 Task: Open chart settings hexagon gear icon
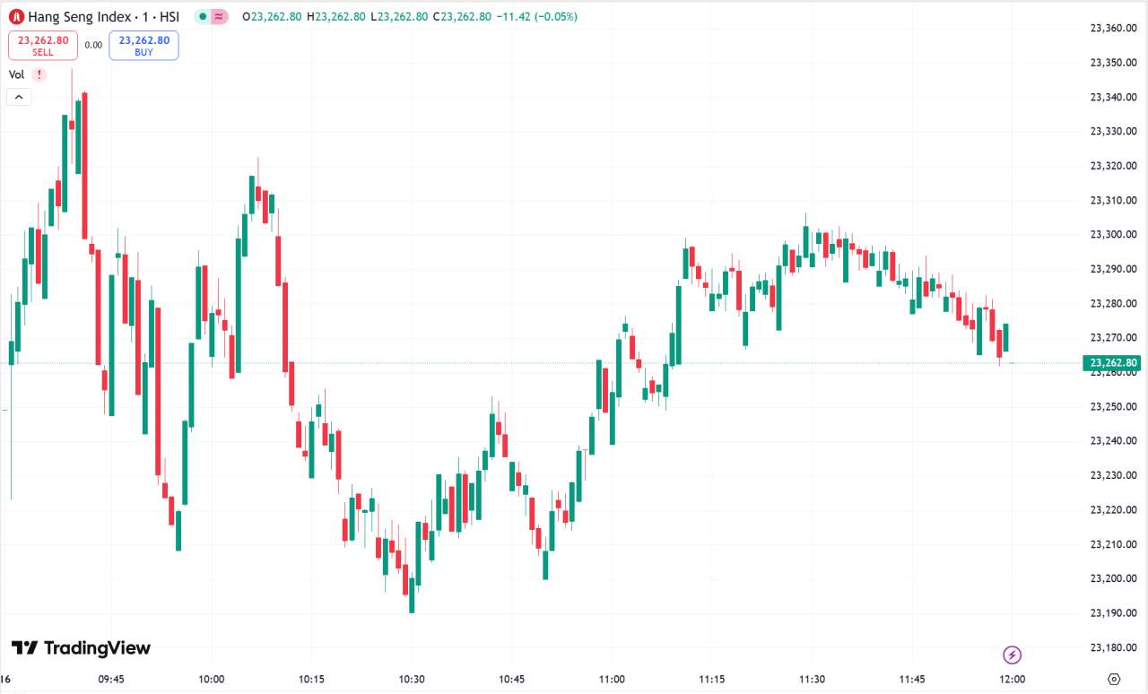[x=1114, y=679]
